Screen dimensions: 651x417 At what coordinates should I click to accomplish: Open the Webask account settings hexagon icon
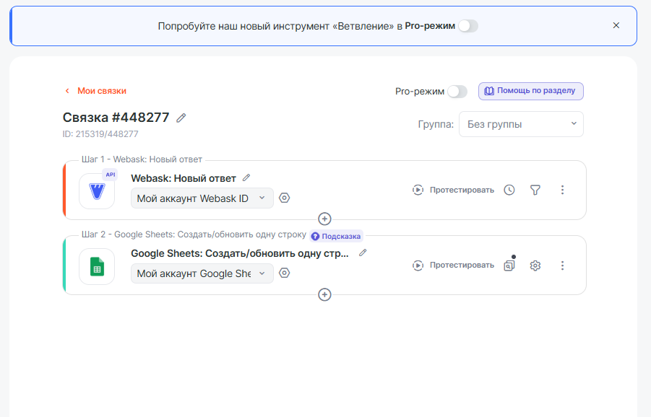pos(285,198)
